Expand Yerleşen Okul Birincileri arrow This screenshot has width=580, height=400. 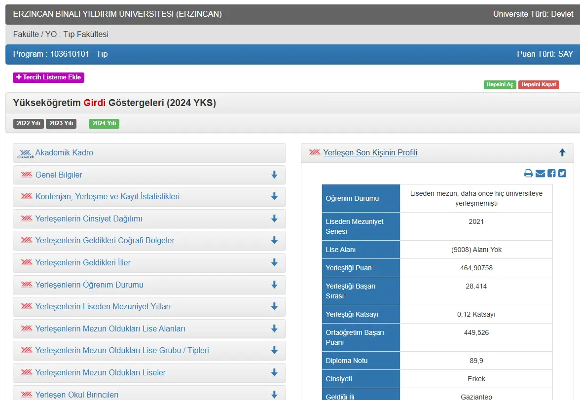(274, 395)
